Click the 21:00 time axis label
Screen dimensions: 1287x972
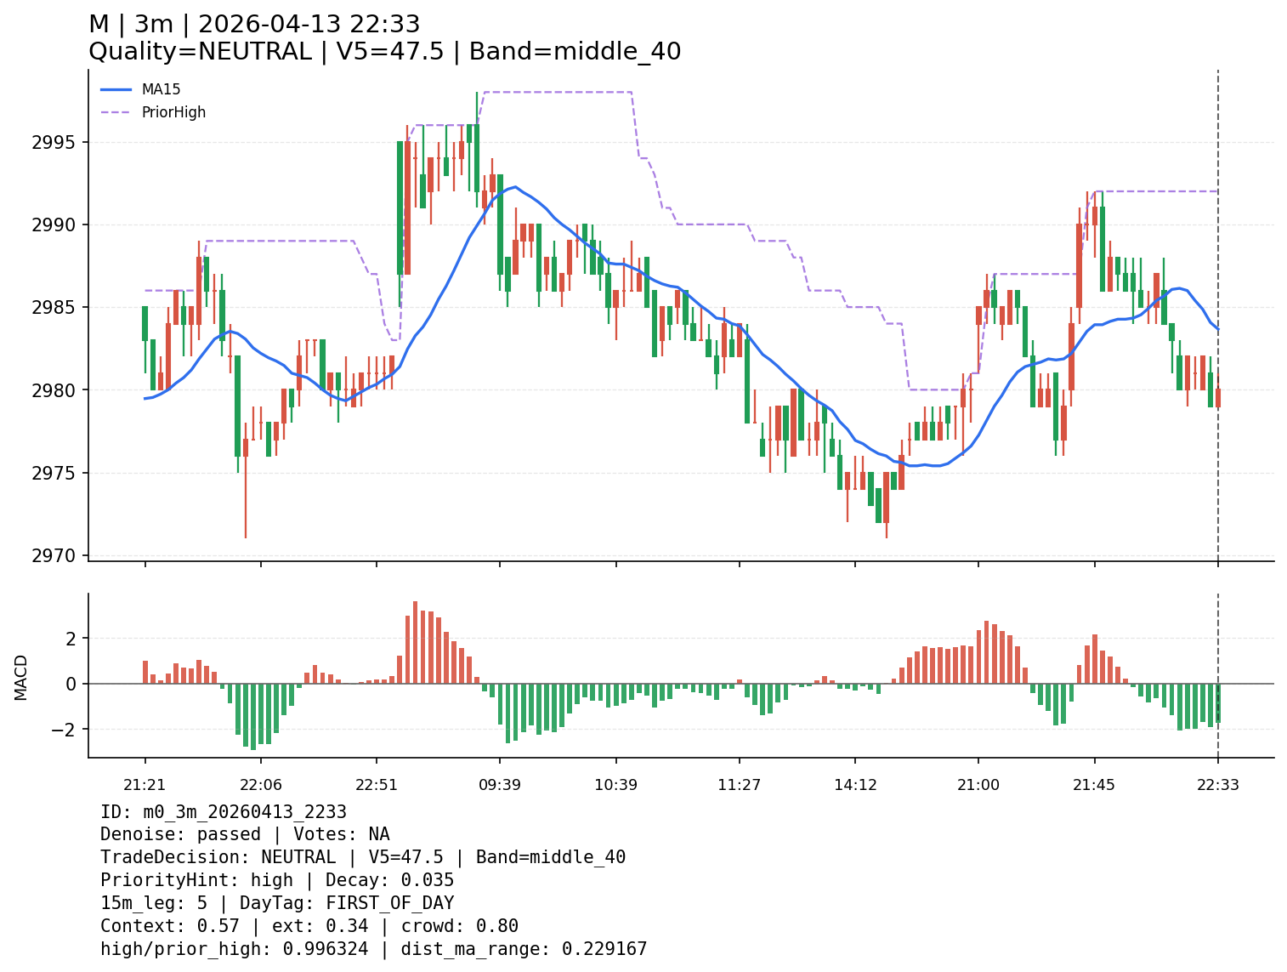click(978, 785)
